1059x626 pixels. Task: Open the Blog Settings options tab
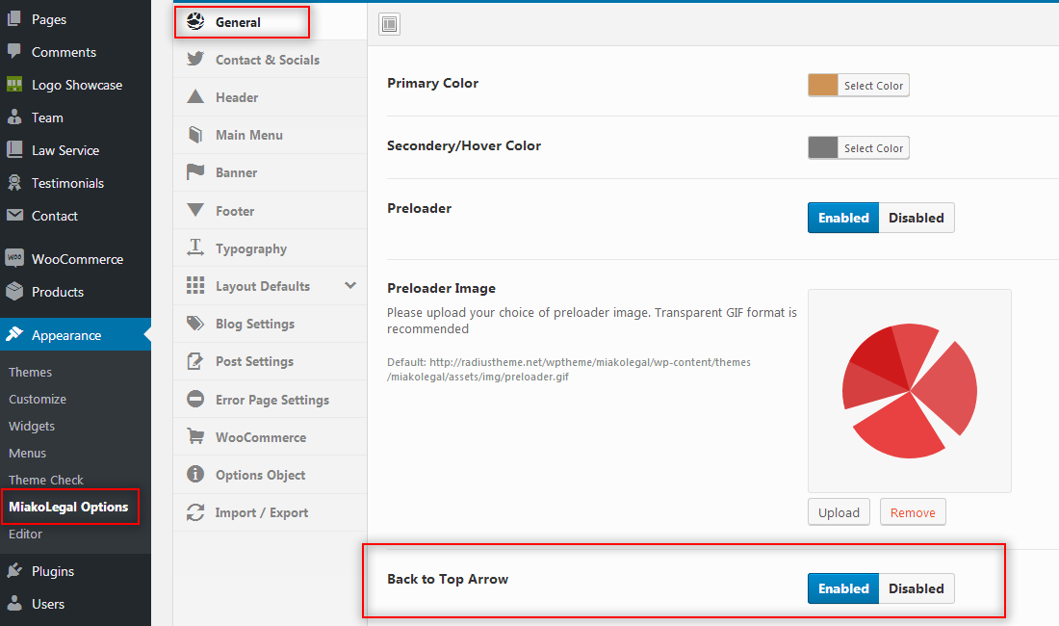pos(271,325)
